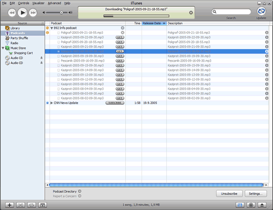Open the Controls menu

point(24,3)
